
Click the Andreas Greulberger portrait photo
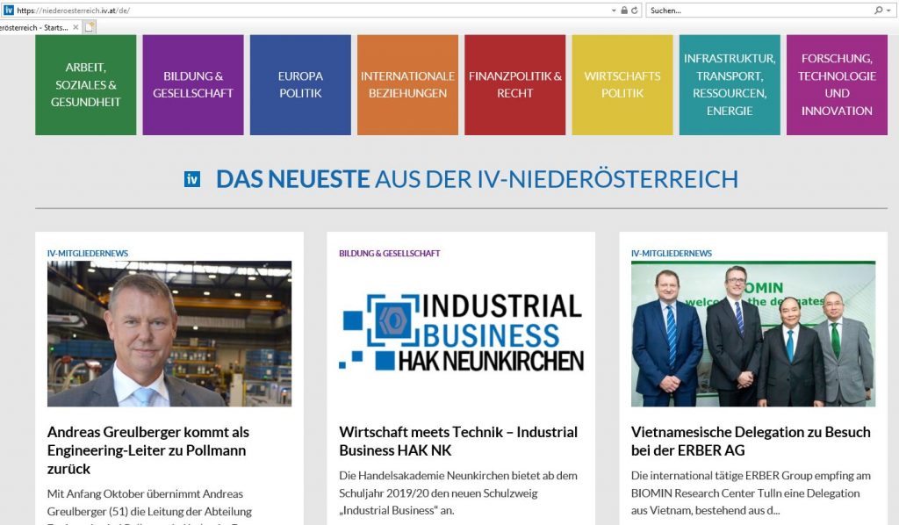(169, 334)
